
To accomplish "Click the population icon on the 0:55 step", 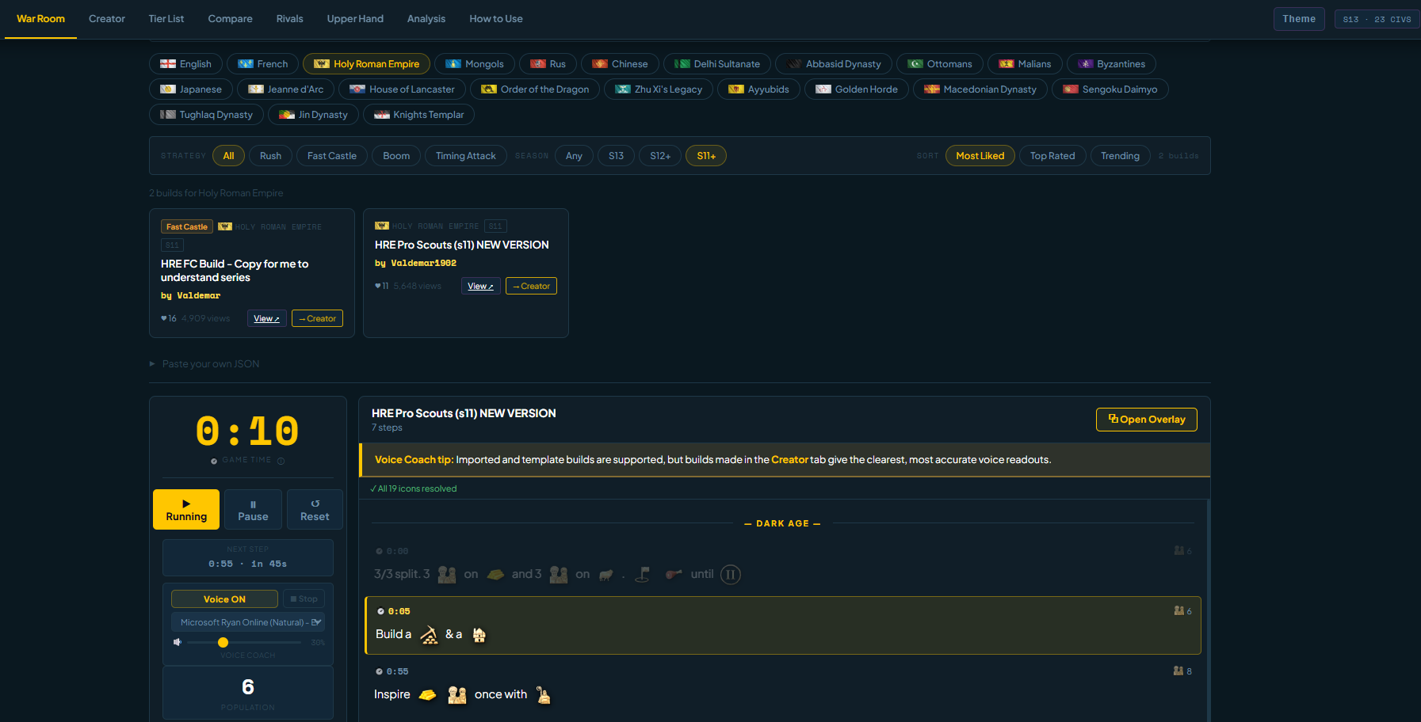I will pyautogui.click(x=1178, y=671).
